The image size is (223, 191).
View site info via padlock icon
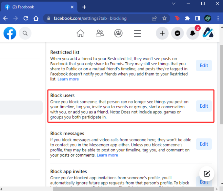click(x=48, y=18)
